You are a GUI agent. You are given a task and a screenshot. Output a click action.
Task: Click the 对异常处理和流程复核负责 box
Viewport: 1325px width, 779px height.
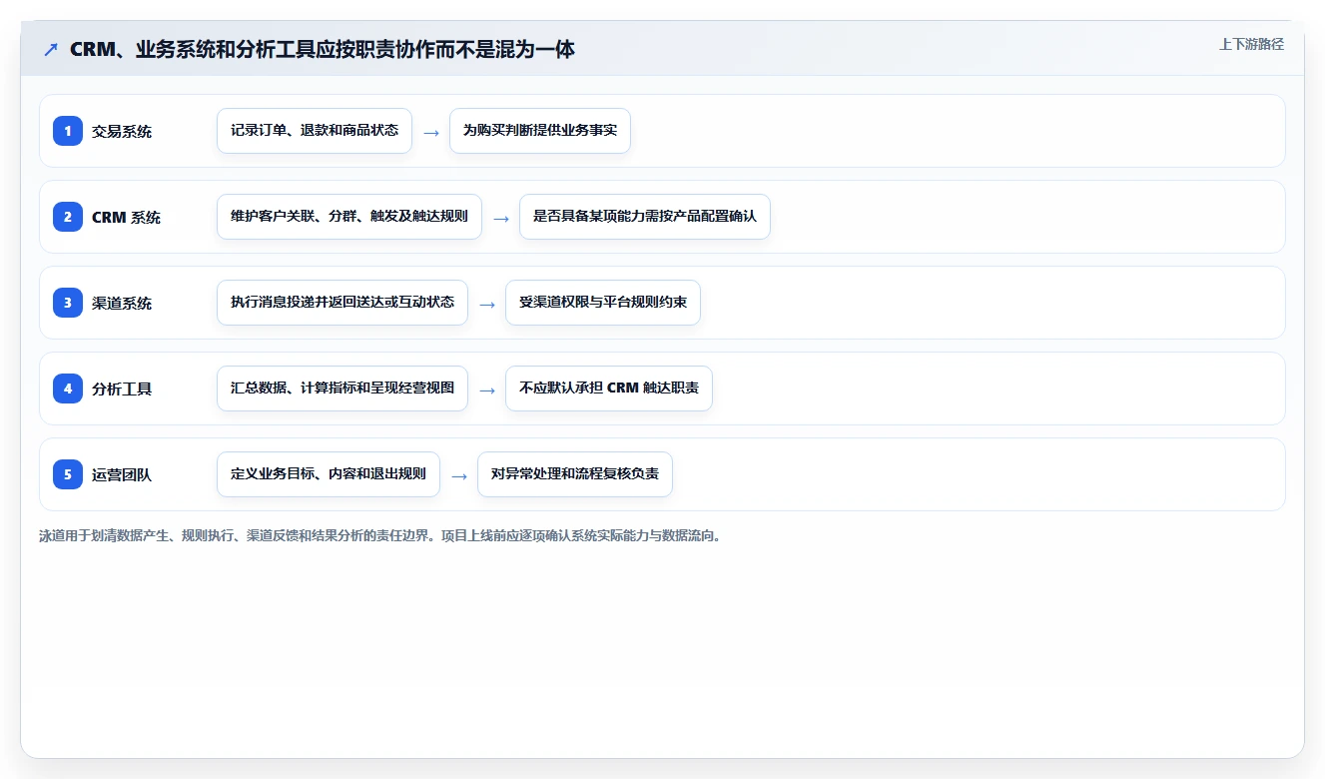coord(575,474)
